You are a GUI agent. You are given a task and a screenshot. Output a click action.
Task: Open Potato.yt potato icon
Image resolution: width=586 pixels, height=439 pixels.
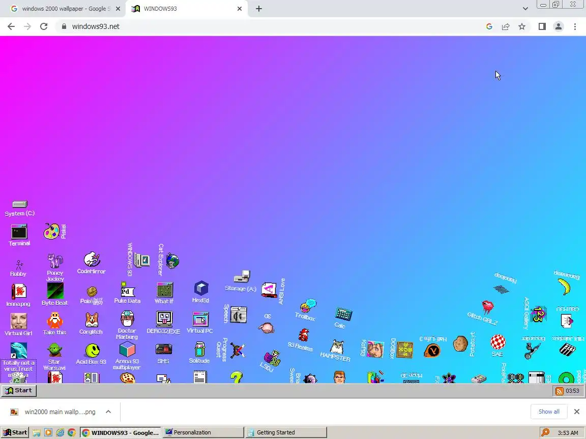coord(460,343)
